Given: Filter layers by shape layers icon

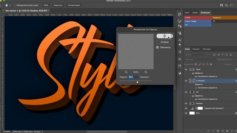Looking at the screenshot, I should click(227, 55).
